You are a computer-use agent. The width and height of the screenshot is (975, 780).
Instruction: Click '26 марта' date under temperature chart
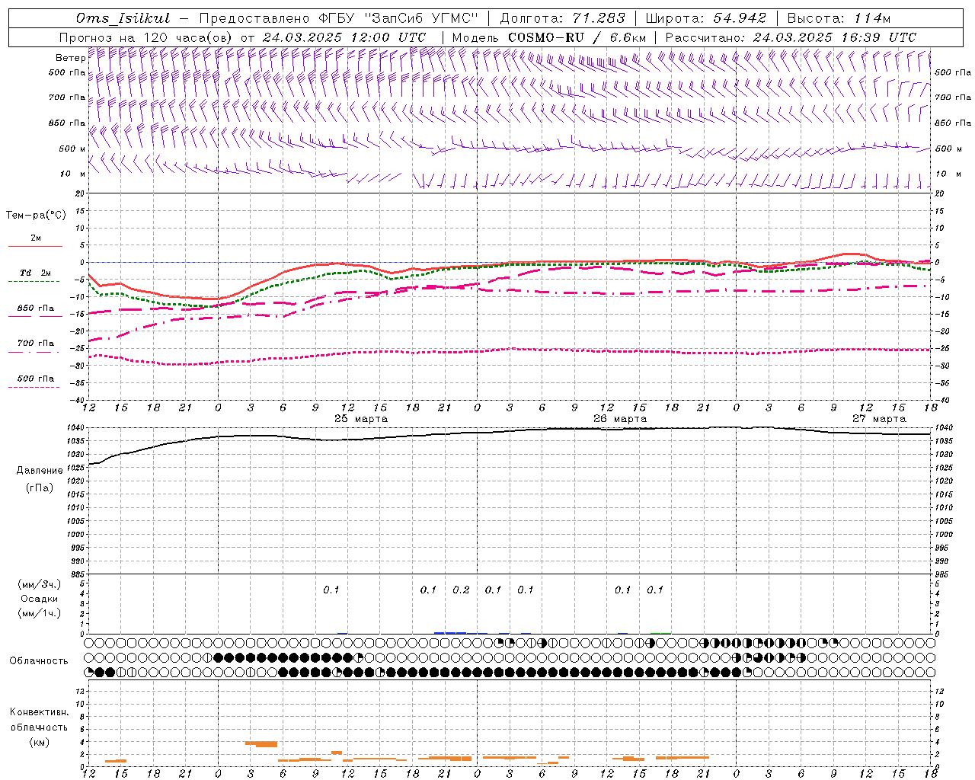(620, 419)
